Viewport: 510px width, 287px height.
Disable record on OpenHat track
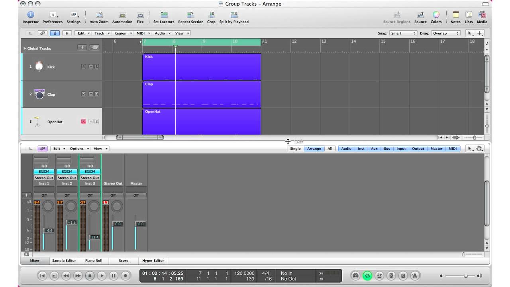click(83, 122)
